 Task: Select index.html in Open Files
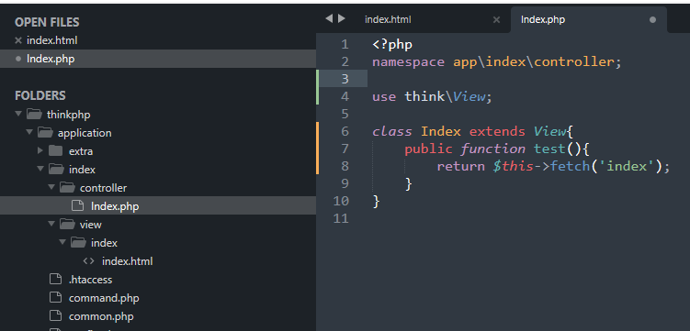coord(52,40)
